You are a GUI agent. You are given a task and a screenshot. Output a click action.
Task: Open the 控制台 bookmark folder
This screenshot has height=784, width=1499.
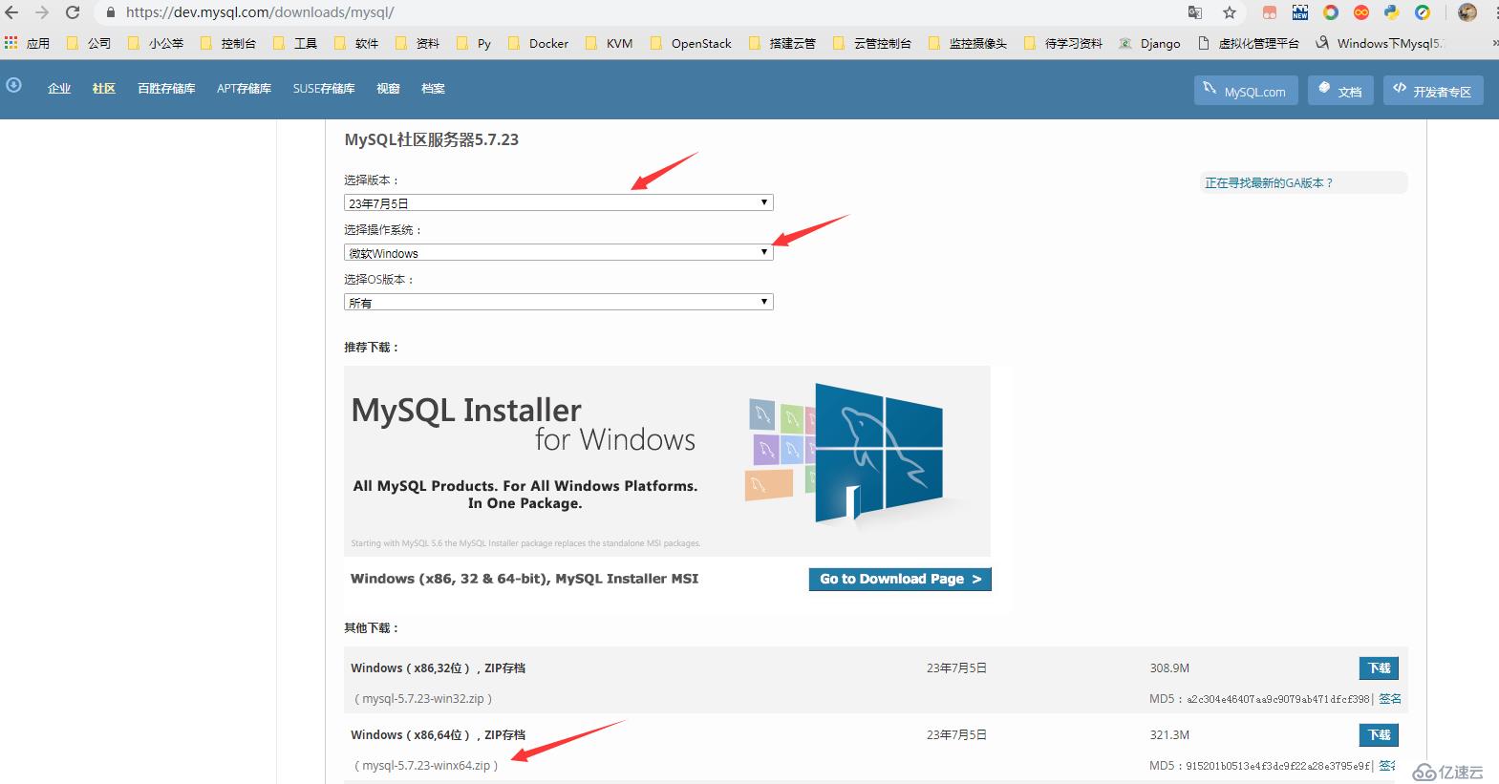pyautogui.click(x=229, y=43)
